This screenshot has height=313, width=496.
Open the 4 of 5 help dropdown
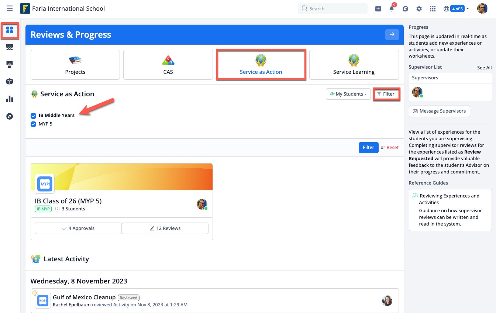click(x=457, y=9)
